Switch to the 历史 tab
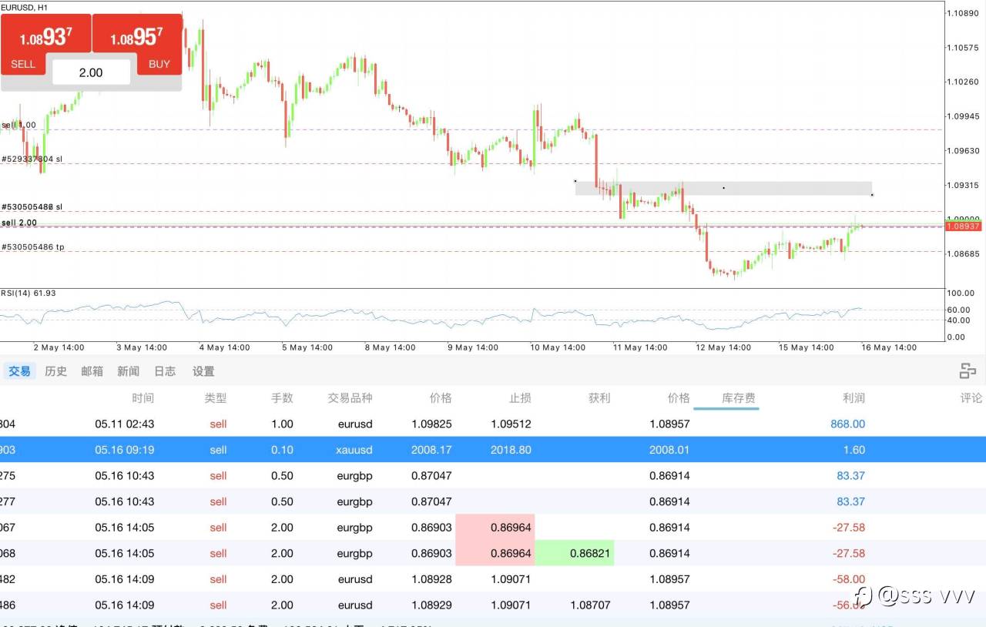The image size is (986, 627). (55, 371)
